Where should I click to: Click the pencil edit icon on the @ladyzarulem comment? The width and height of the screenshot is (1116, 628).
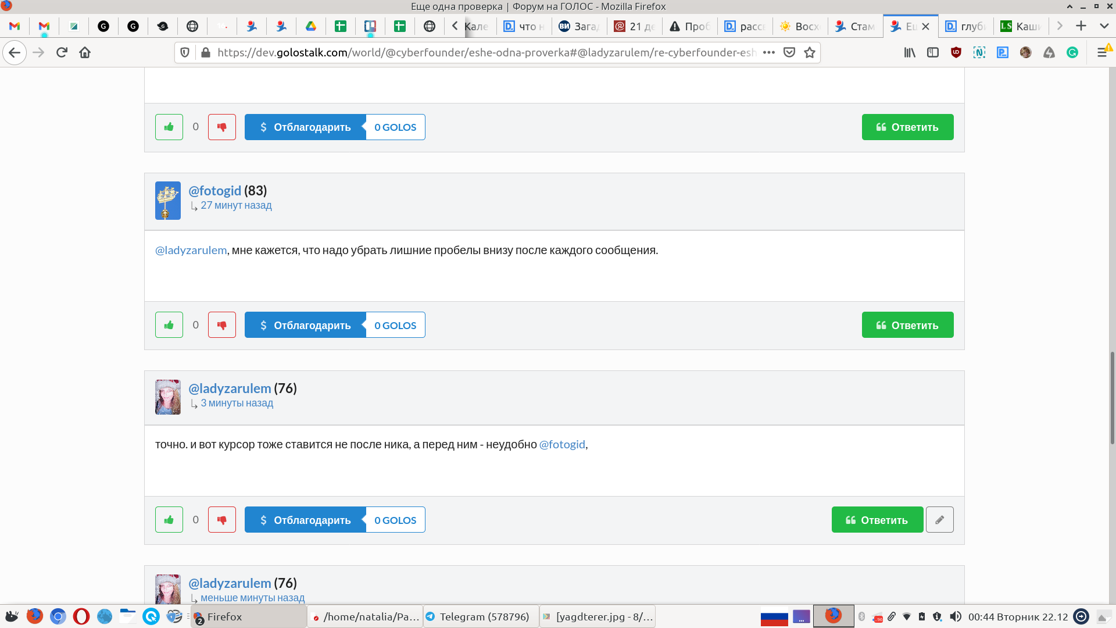[939, 520]
